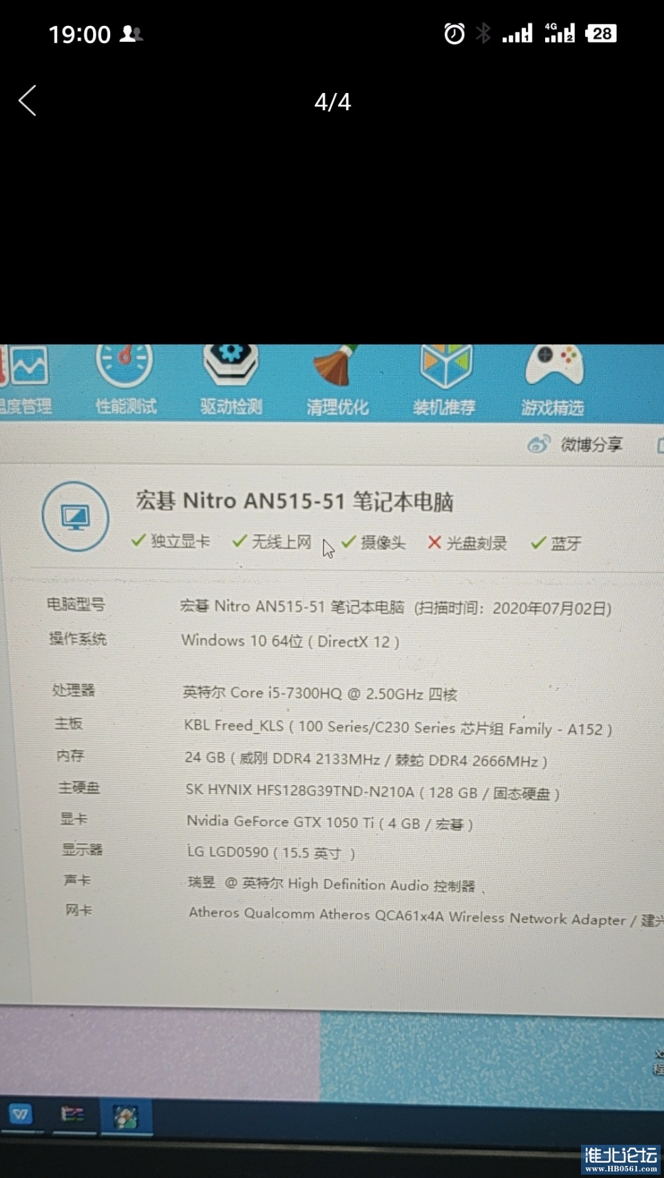The width and height of the screenshot is (664, 1178).
Task: Click the 光盘刻录 unavailable indicator
Action: tap(467, 543)
